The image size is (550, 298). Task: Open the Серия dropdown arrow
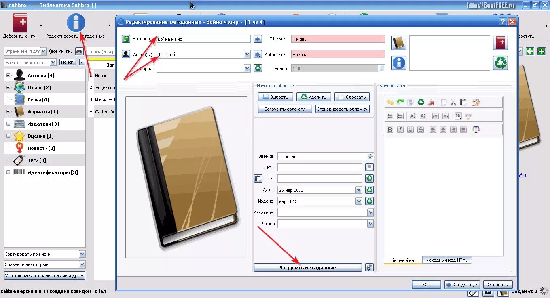pos(247,68)
